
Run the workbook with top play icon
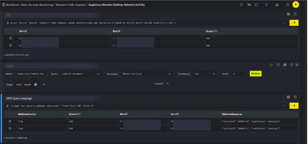pyautogui.click(x=241, y=5)
